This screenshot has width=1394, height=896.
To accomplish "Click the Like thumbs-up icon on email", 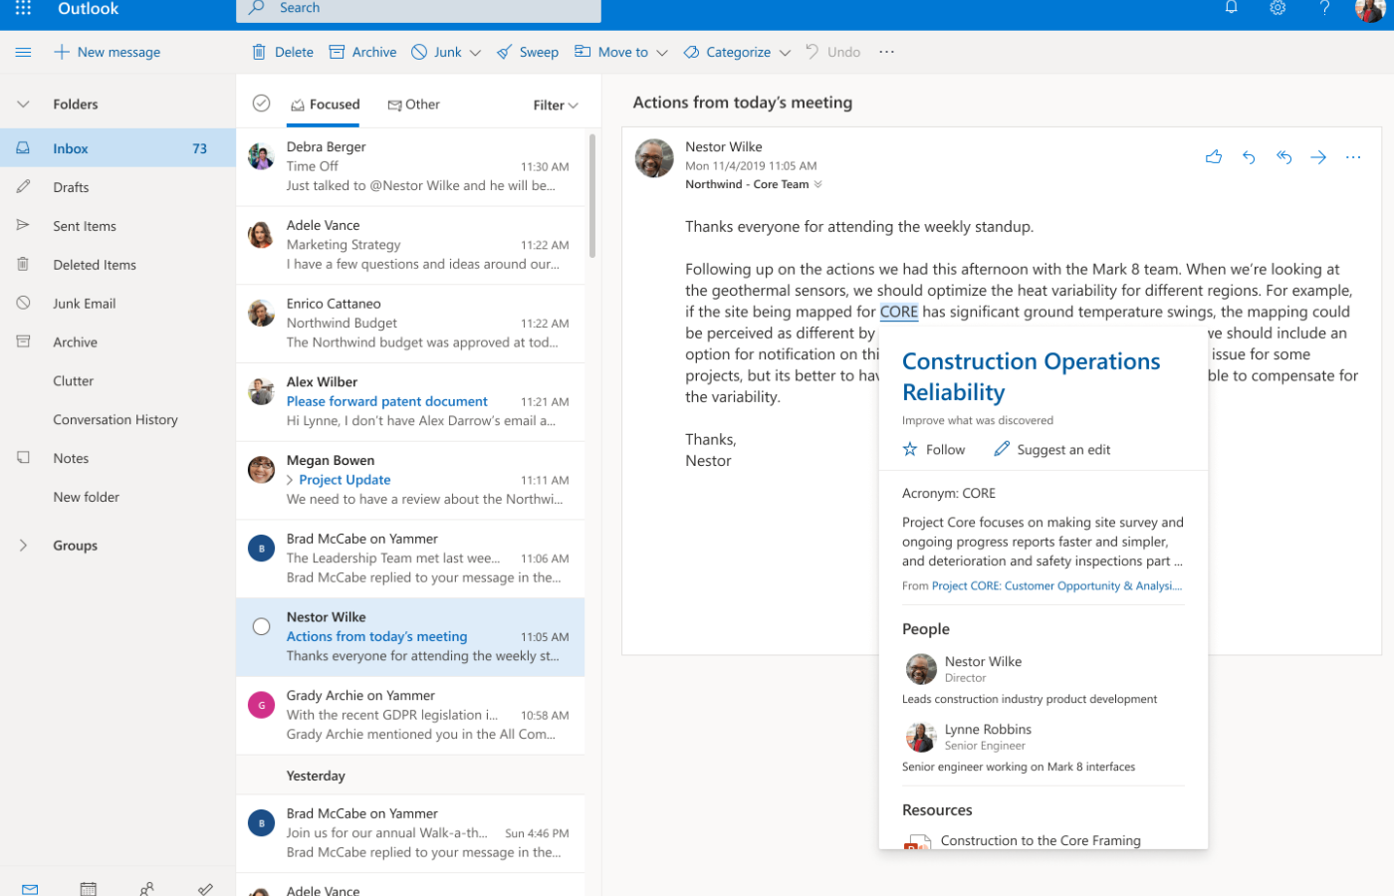I will click(x=1213, y=157).
